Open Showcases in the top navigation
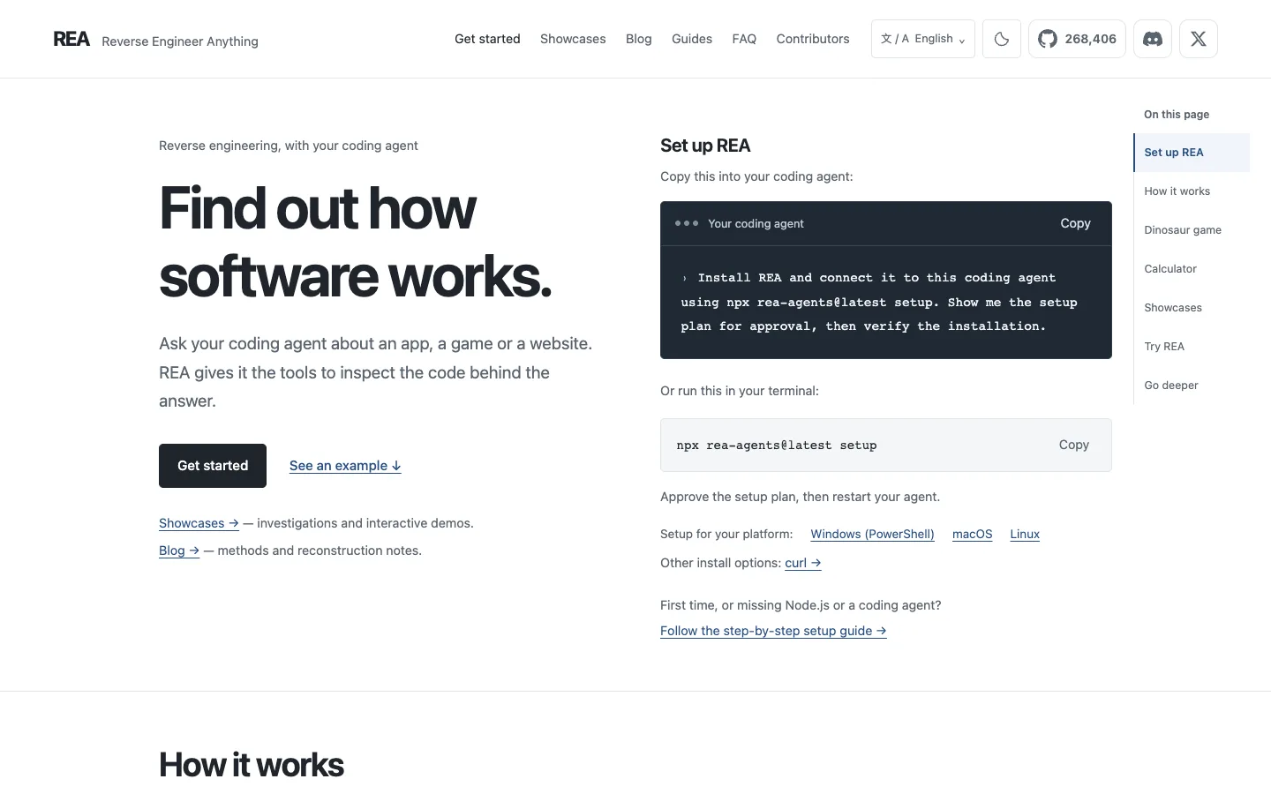Viewport: 1271px width, 794px height. click(x=573, y=39)
